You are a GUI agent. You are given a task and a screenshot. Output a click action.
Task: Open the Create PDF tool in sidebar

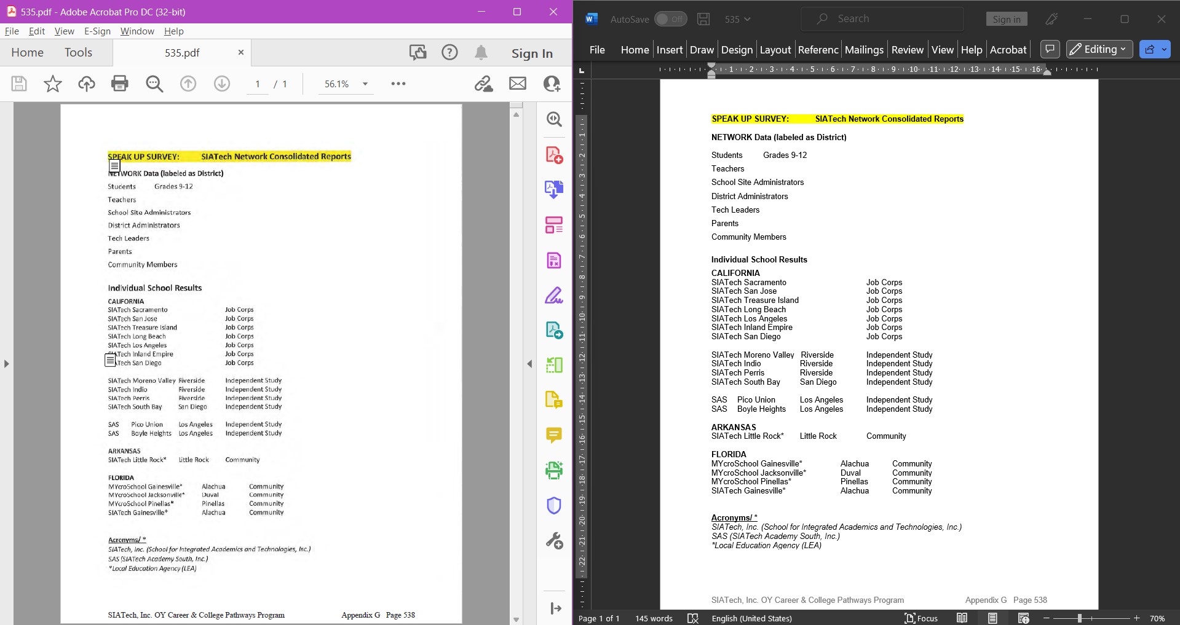click(x=554, y=155)
